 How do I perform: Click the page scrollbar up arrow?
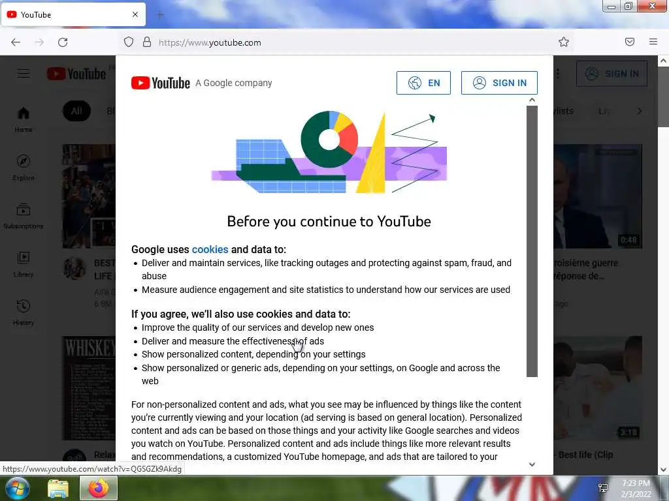[x=663, y=61]
